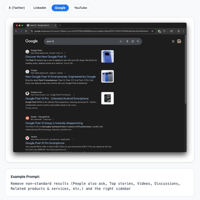Screen dimensions: 200x200
Task: Open a new tab with plus icon
Action: (60, 25)
